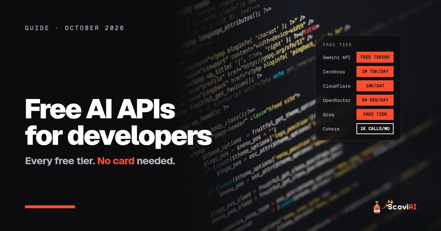Viewport: 441px width, 231px height.
Task: Click the 'Every free tier.' subtitle text
Action: 60,161
